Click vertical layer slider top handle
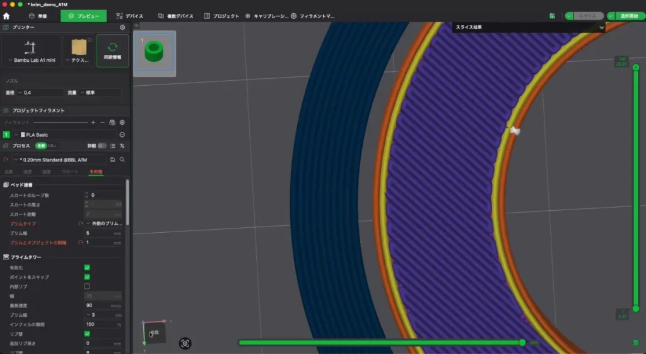Screen dimensions: 646x354 636,67
